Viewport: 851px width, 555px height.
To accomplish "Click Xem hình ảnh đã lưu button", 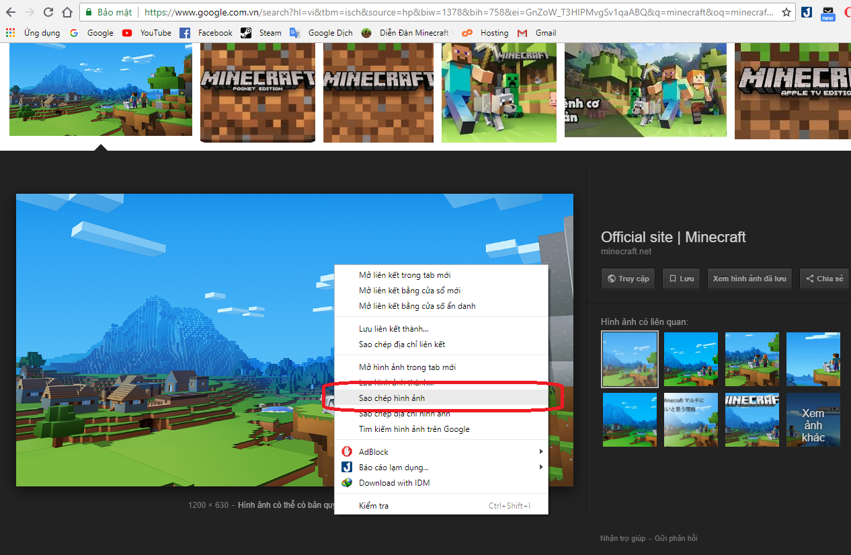I will click(750, 279).
